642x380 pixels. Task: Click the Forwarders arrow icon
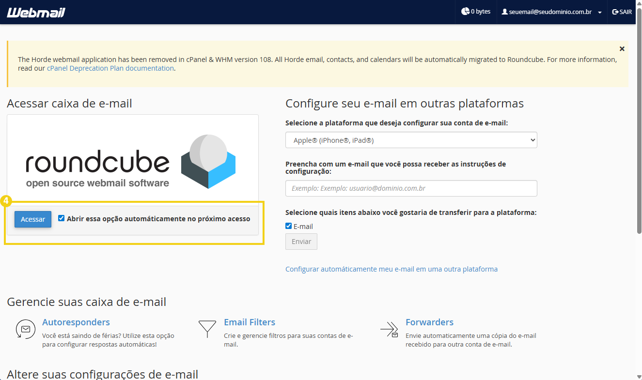coord(389,329)
